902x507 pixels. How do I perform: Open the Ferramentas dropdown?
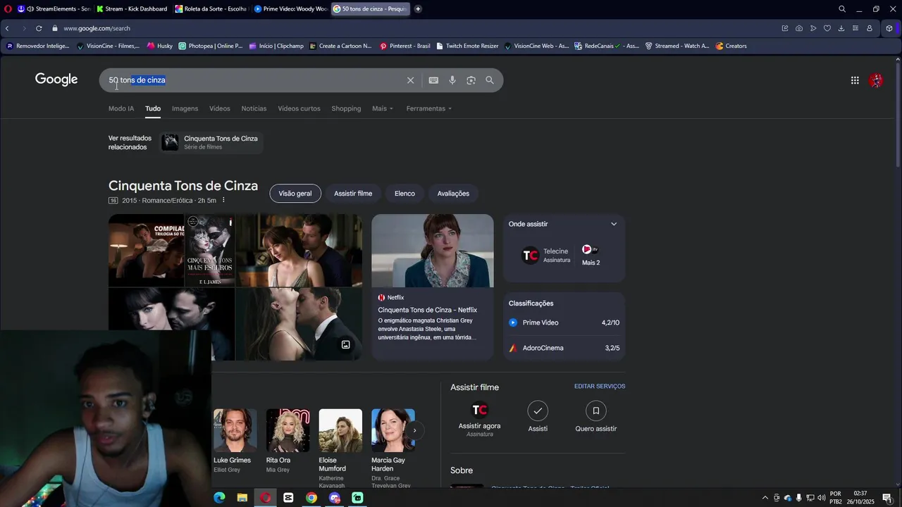click(428, 108)
